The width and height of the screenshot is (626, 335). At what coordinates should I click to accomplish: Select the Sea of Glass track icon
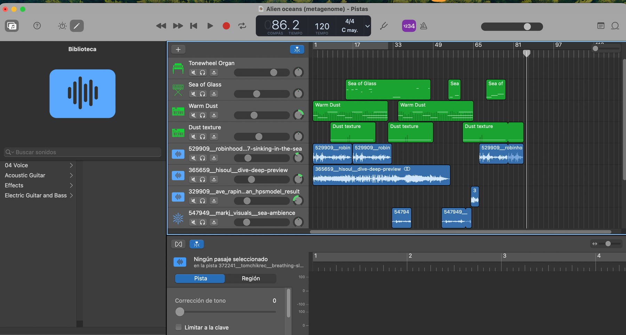coord(178,90)
